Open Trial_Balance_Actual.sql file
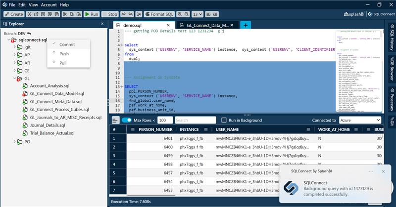The height and width of the screenshot is (207, 396). pos(52,133)
